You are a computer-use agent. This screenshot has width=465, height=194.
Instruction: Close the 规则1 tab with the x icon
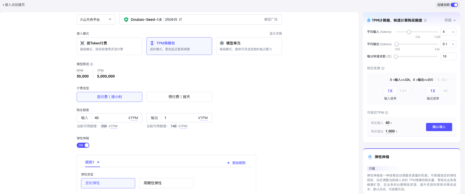point(98,162)
